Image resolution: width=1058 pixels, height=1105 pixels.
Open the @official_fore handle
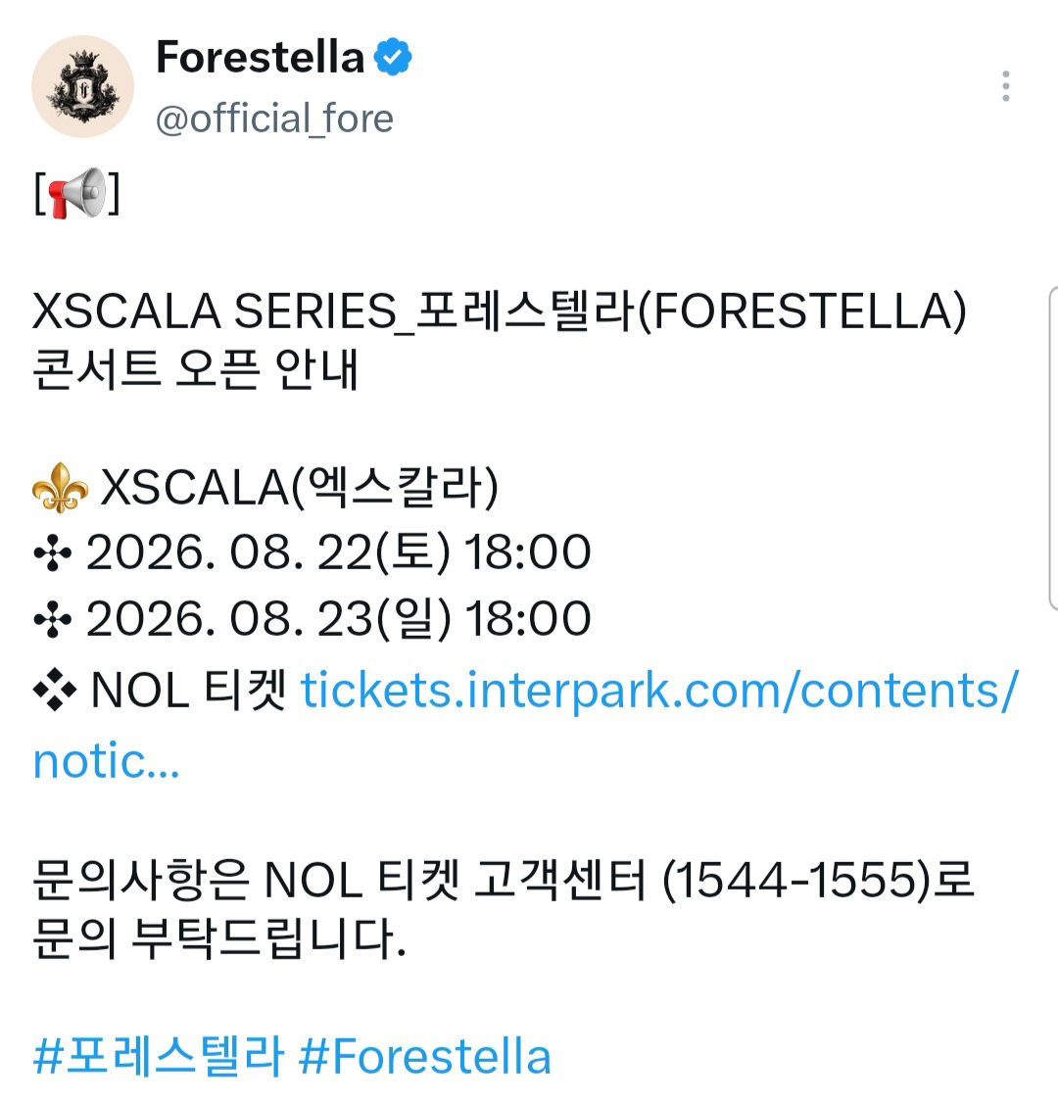(274, 119)
